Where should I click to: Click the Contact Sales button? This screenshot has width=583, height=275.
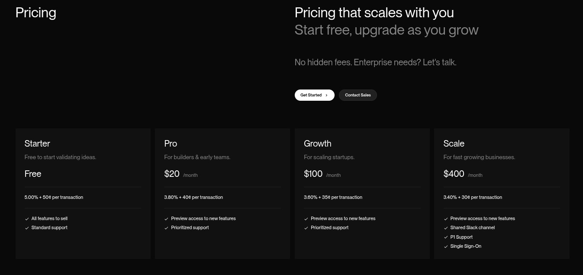[x=358, y=95]
